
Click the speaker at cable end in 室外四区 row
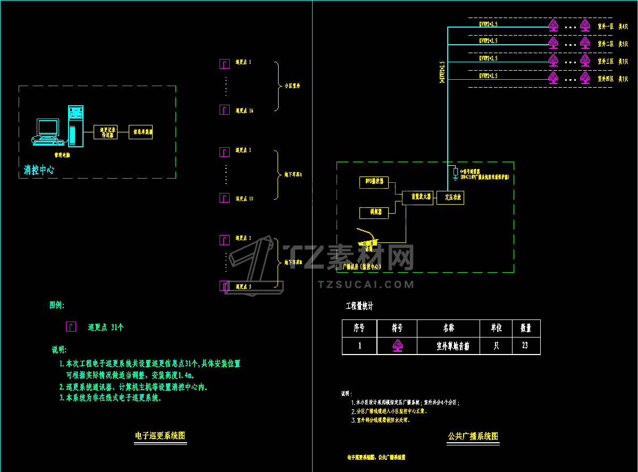click(553, 78)
